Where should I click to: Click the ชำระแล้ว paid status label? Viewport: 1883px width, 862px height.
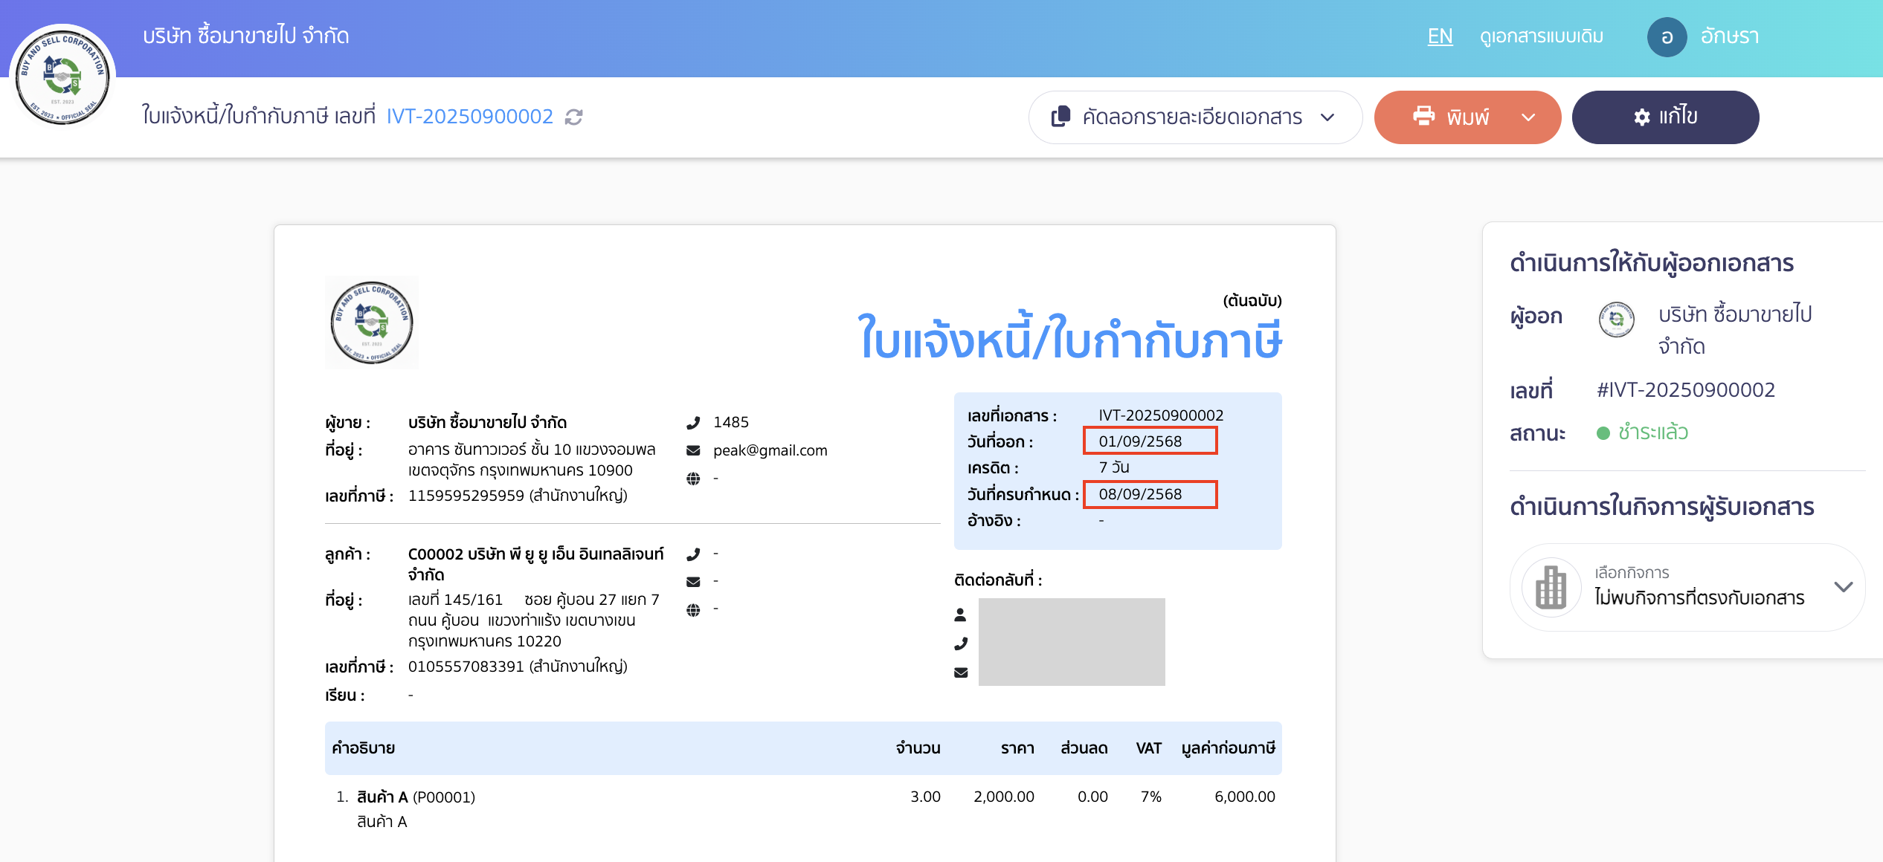click(1652, 432)
